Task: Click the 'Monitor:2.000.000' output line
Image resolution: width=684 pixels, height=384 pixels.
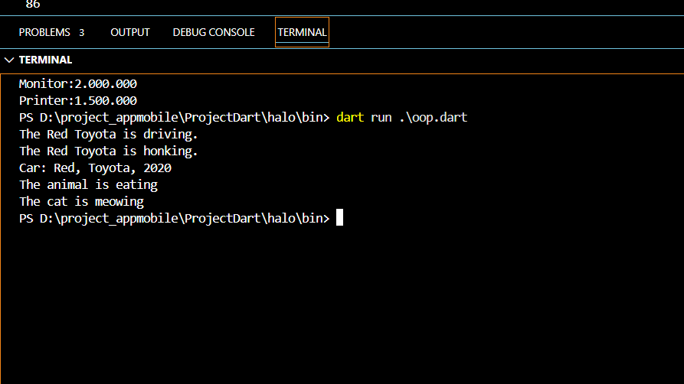Action: coord(78,84)
